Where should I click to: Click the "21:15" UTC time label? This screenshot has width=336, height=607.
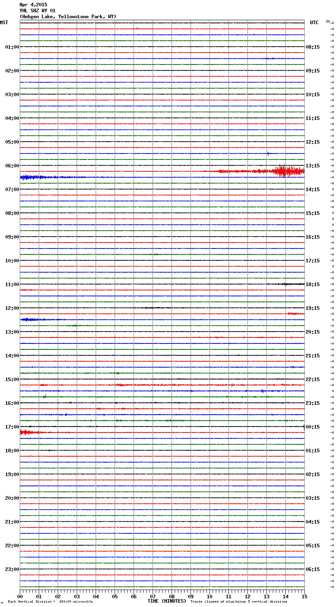(313, 356)
